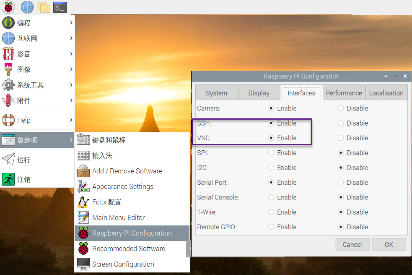Screen dimensions: 412x275
Task: Click the 键盘和鼠标 keyboard icon
Action: point(83,139)
